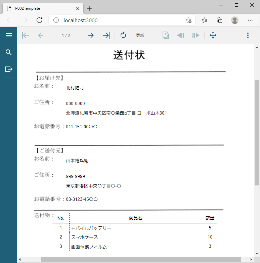This screenshot has width=260, height=263.
Task: Go to previous report page arrow
Action: click(41, 35)
